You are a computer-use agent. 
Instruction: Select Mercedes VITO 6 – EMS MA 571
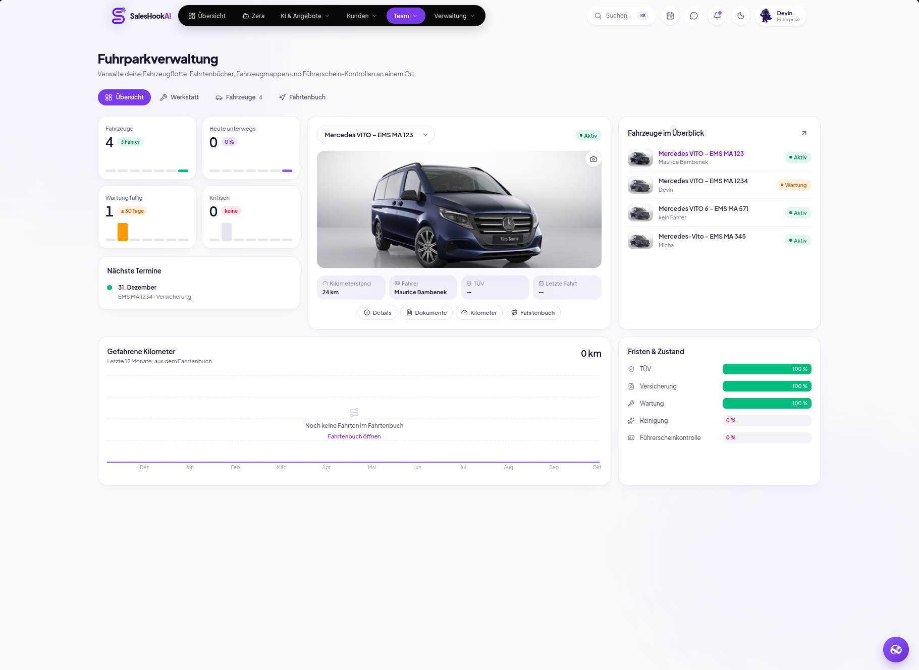[x=719, y=213]
